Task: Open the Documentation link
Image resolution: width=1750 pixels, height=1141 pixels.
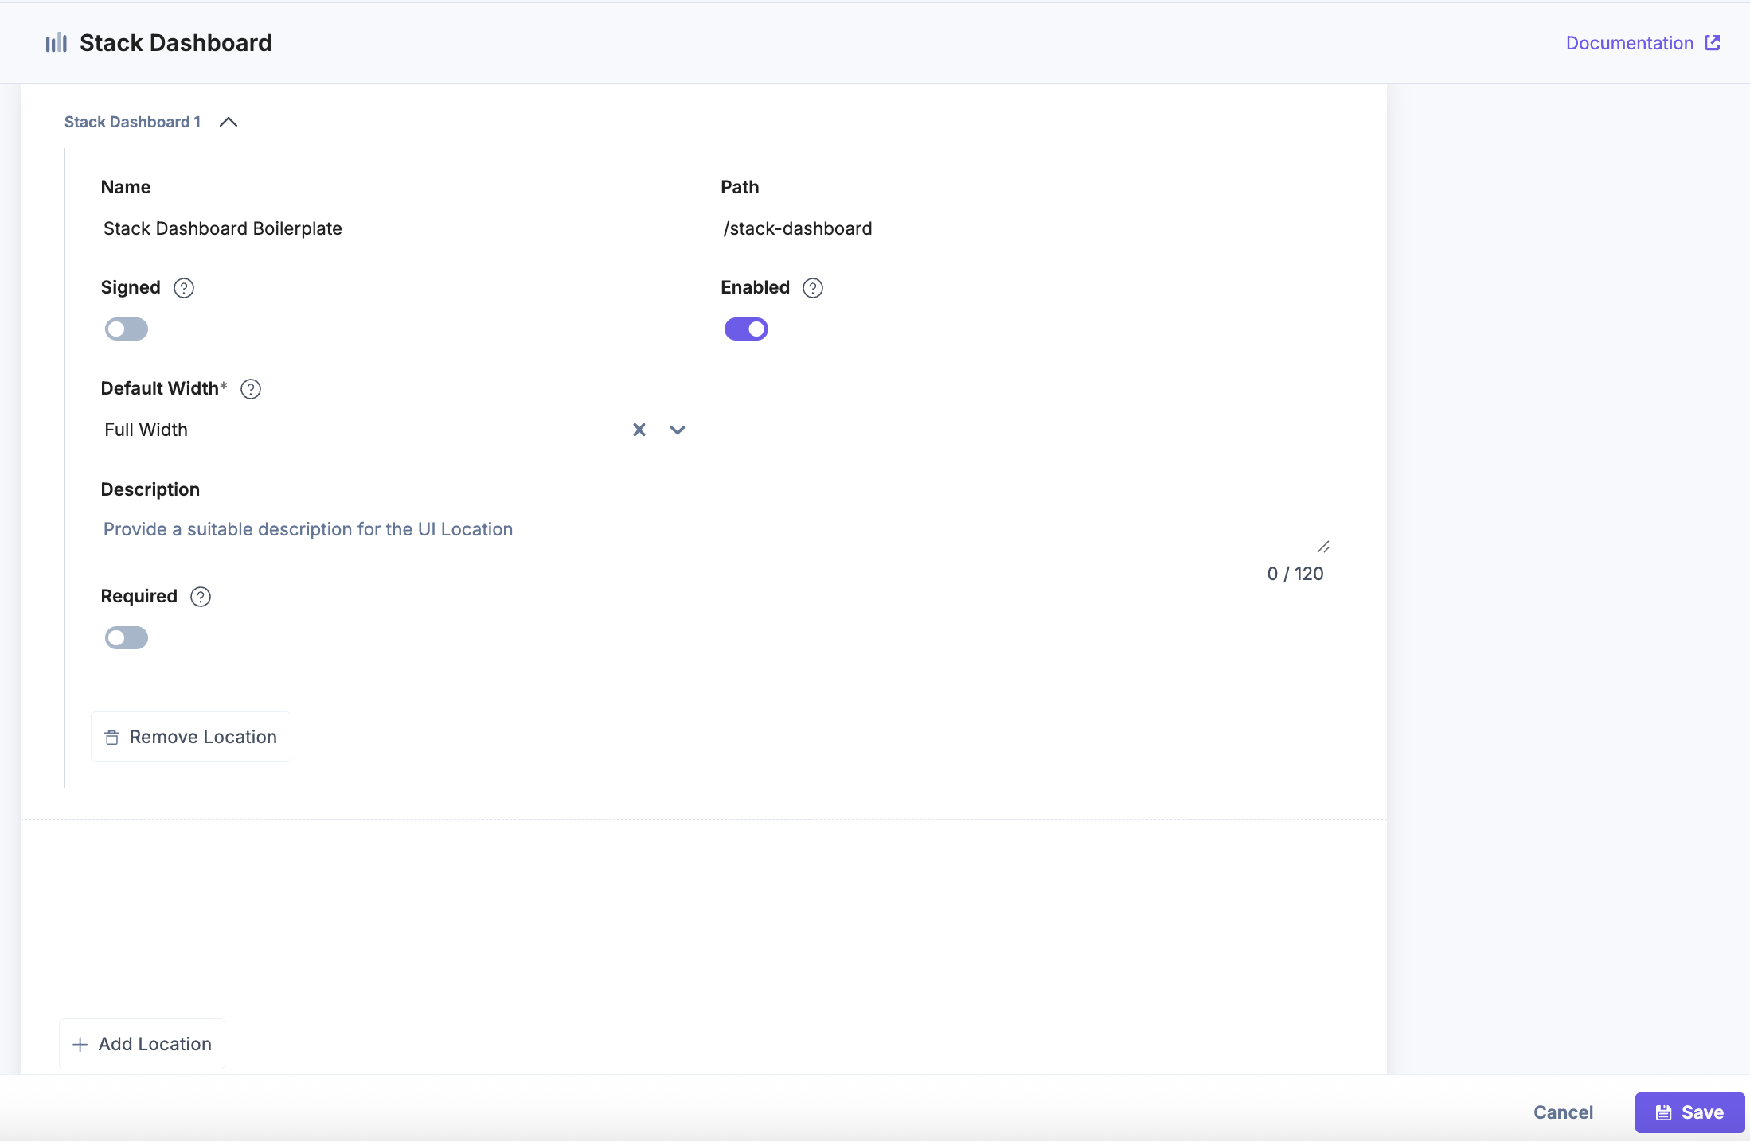Action: pos(1629,42)
